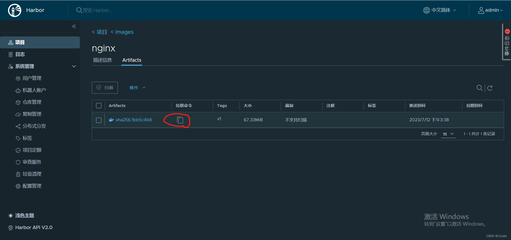Click the 不支持扫描 vulnerability cell
The height and width of the screenshot is (240, 511).
(296, 120)
